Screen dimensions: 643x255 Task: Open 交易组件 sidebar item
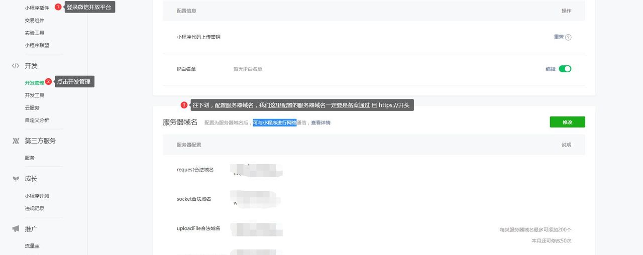(x=35, y=20)
